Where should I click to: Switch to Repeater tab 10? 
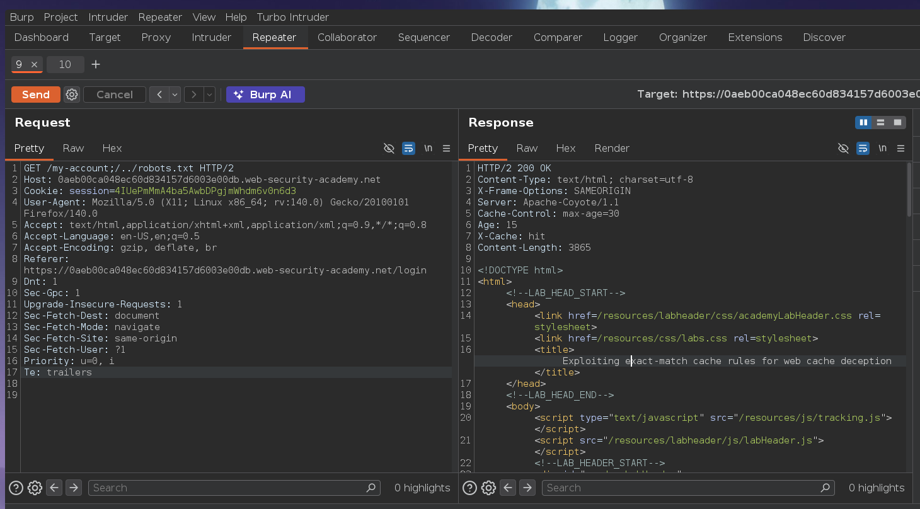coord(65,64)
